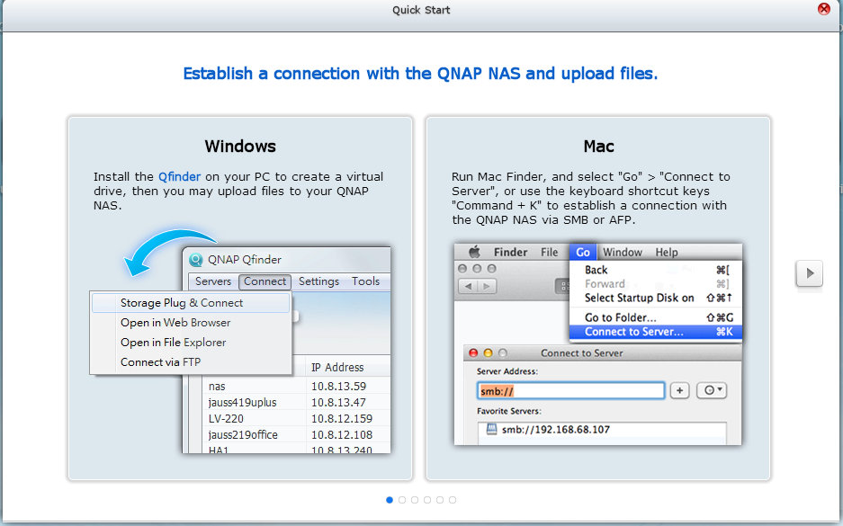The image size is (843, 526).
Task: Click the Mac Finder illustration image
Action: 598,343
